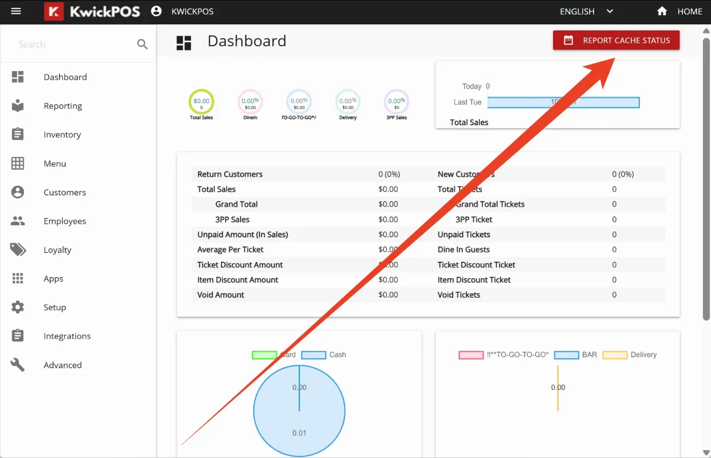Select the Inventory clipboard icon

click(x=18, y=134)
